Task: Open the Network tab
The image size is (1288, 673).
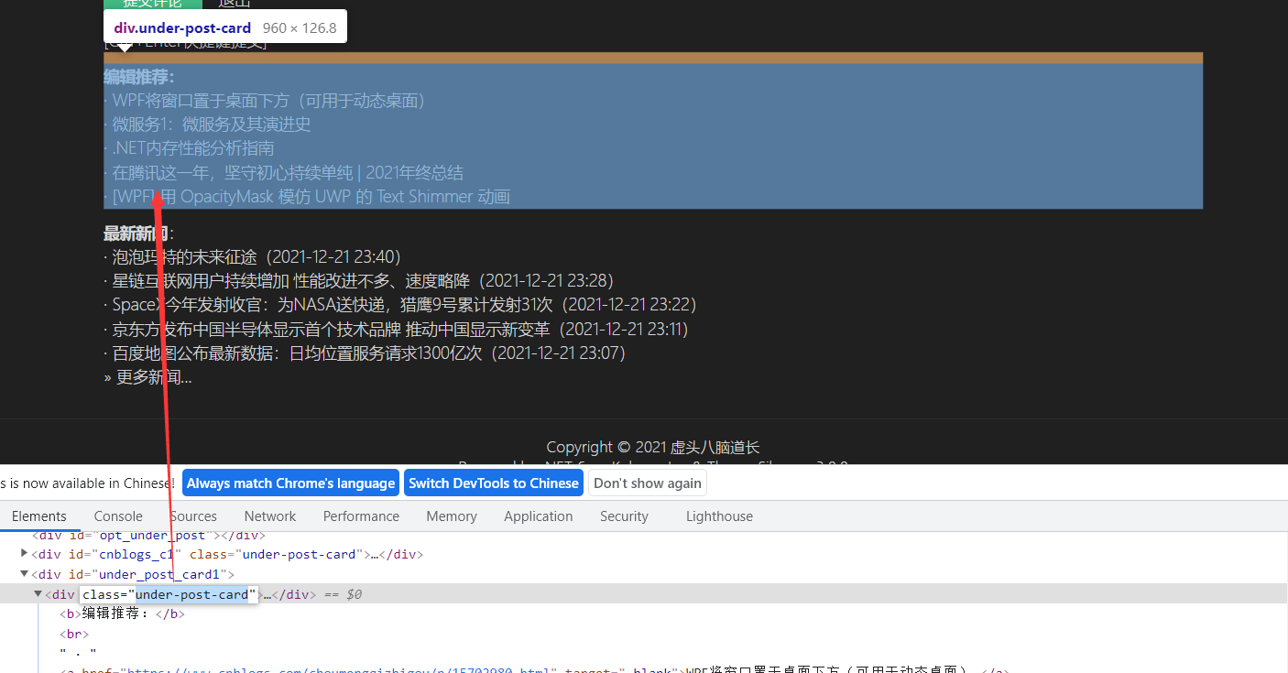Action: pyautogui.click(x=270, y=516)
